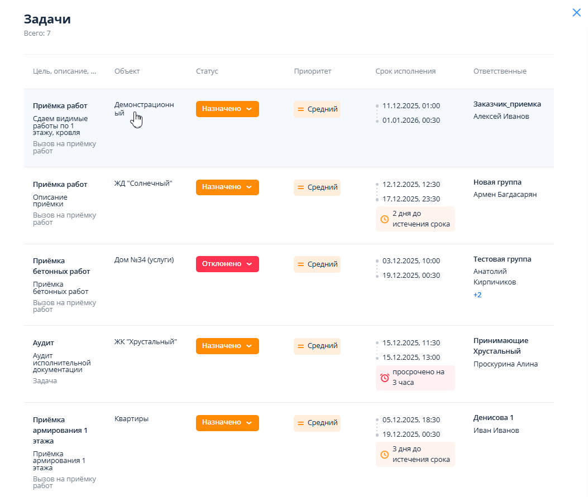Change status of the Аудит task
Image resolution: width=588 pixels, height=497 pixels.
tap(227, 346)
